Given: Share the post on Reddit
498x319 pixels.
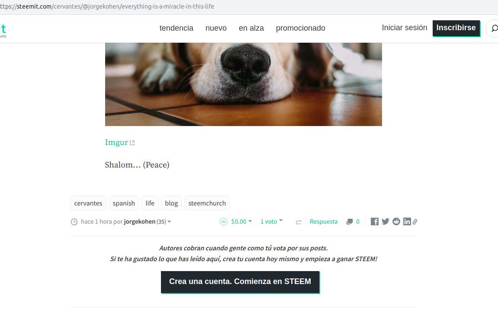Looking at the screenshot, I should (396, 221).
